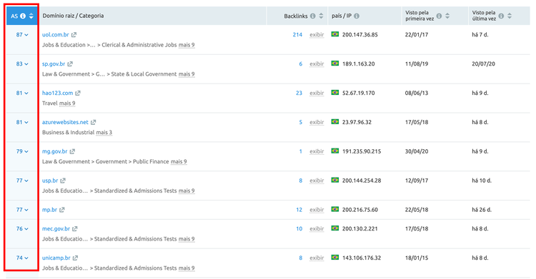Show info icon beside país / IP header
Viewport: 536px width, 279px height.
357,16
